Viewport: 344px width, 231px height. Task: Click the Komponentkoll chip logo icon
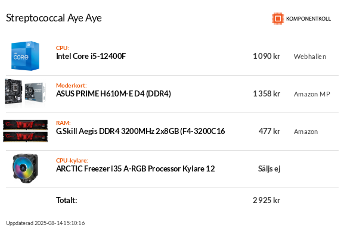pos(278,18)
